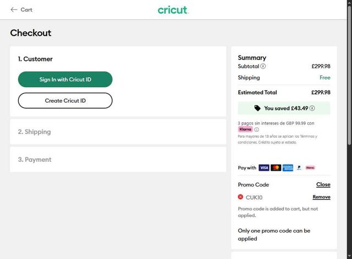Remove the CUK10 promo code
352x259 pixels.
[x=321, y=197]
